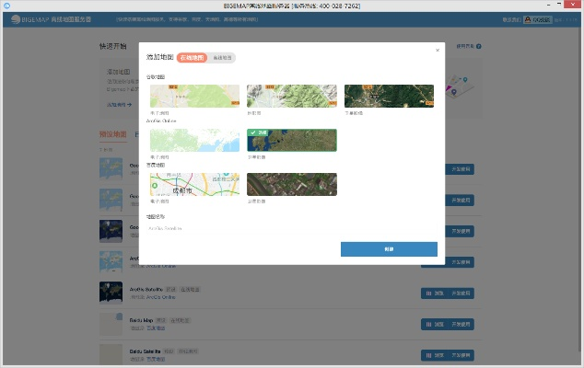Browse the Baidu Map row map
Viewport: 584px width, 368px height.
pos(434,324)
